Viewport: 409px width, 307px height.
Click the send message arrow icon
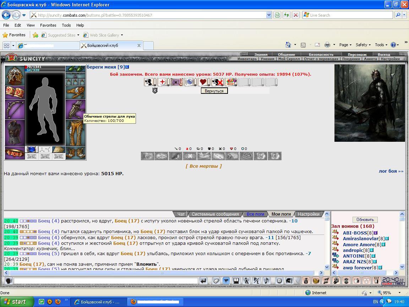pyautogui.click(x=203, y=281)
